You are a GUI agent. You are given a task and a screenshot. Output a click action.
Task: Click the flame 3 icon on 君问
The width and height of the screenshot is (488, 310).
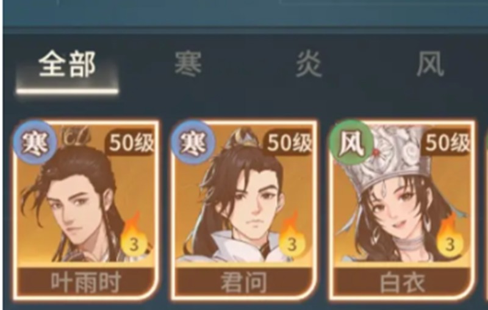pos(292,239)
